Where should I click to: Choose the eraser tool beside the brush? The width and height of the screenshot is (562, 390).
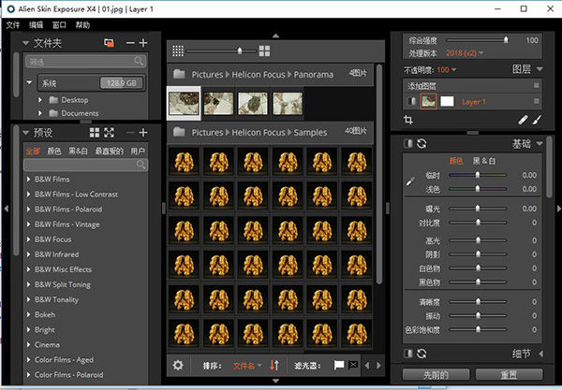tap(523, 121)
